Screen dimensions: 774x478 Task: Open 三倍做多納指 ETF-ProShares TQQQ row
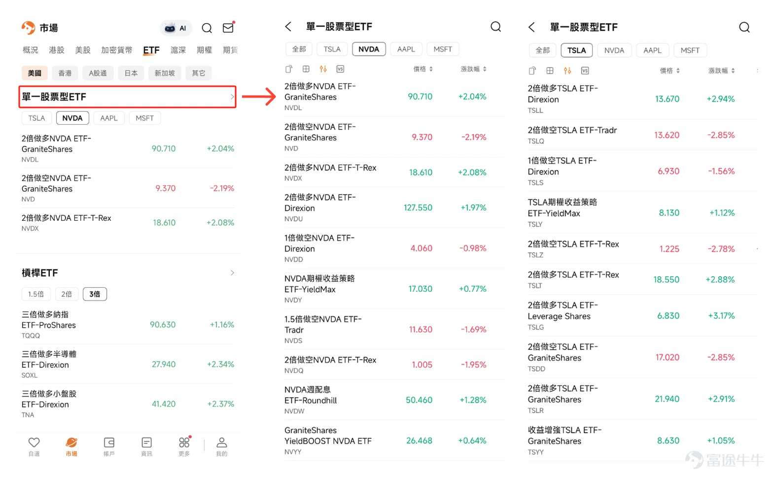128,325
